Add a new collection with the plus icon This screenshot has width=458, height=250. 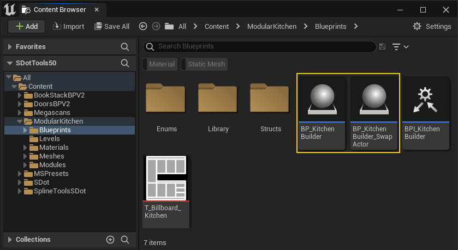110,240
